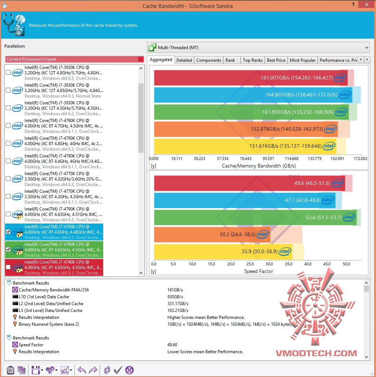Screen dimensions: 376x377
Task: Open the Components tab
Action: click(x=209, y=60)
